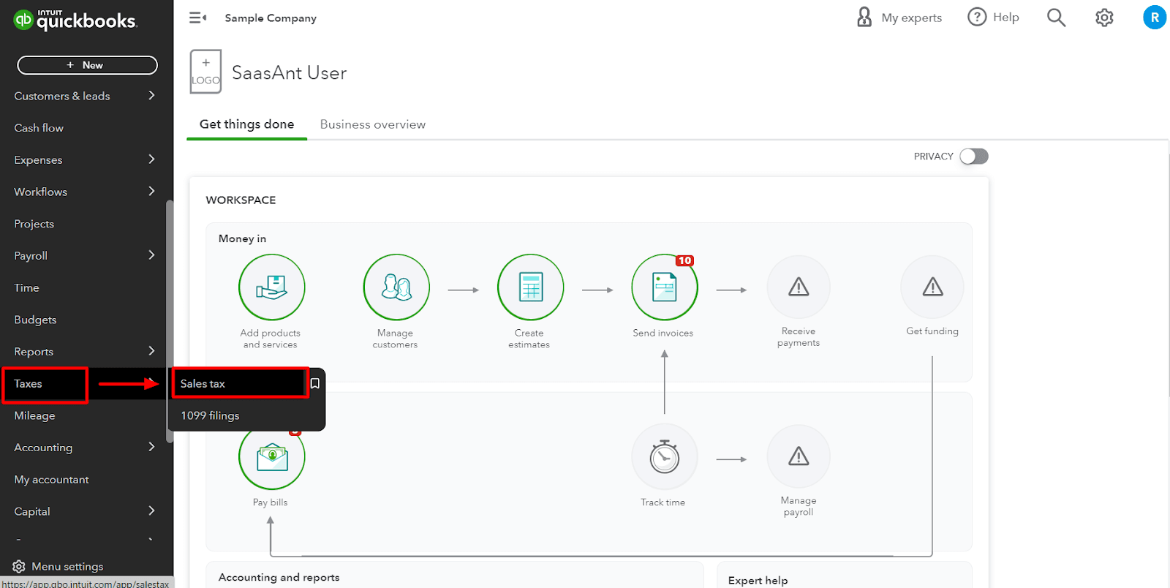The width and height of the screenshot is (1170, 588).
Task: Open the R user profile avatar
Action: (1155, 18)
